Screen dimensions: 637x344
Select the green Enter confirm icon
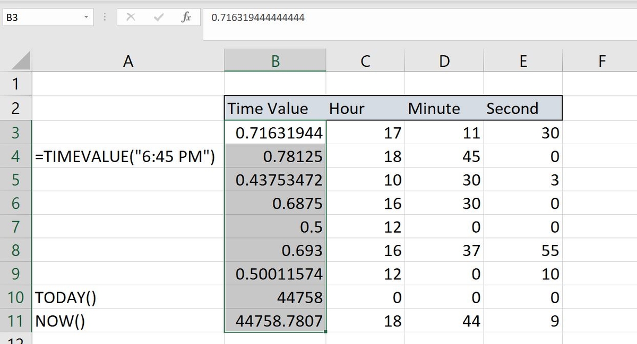[157, 16]
